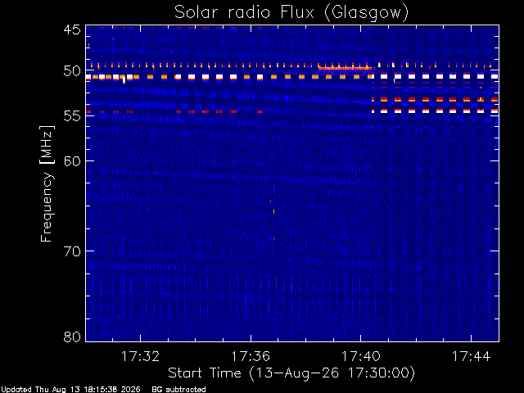Select the 45 MHz frequency label
Screen dimensions: 524x393
point(72,29)
